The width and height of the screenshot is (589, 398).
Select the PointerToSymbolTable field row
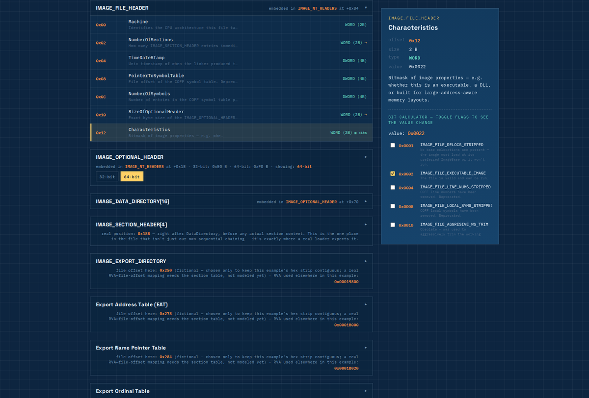[x=232, y=78]
